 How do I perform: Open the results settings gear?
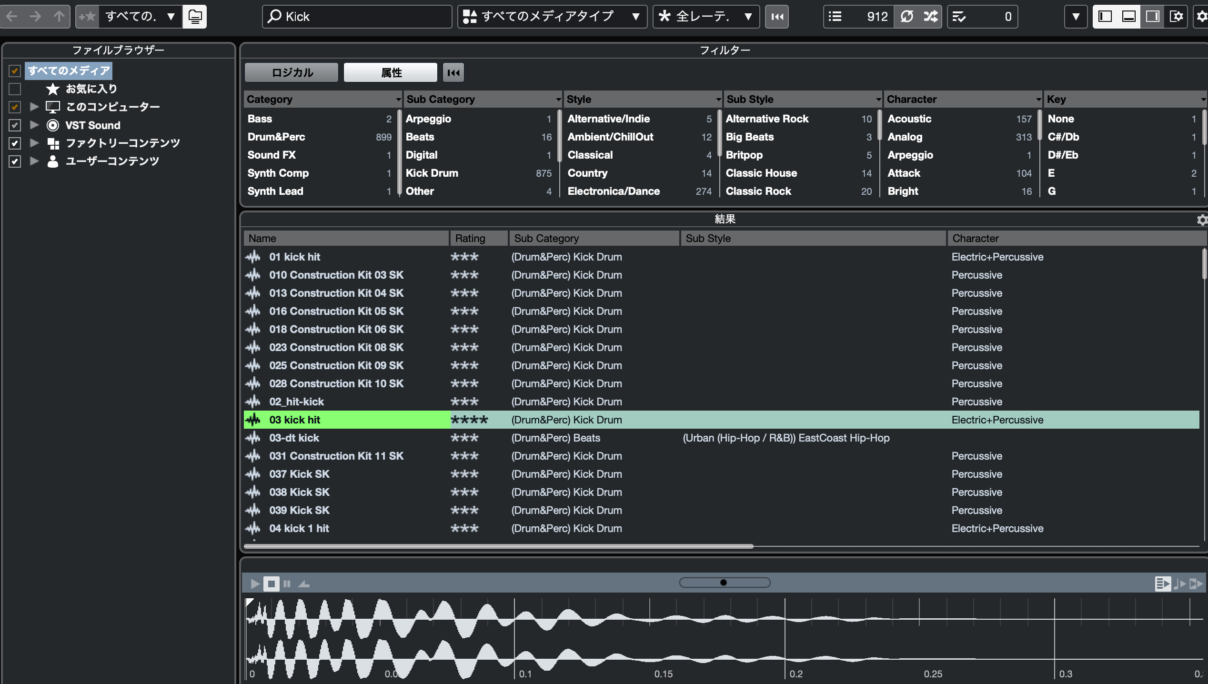point(1202,220)
